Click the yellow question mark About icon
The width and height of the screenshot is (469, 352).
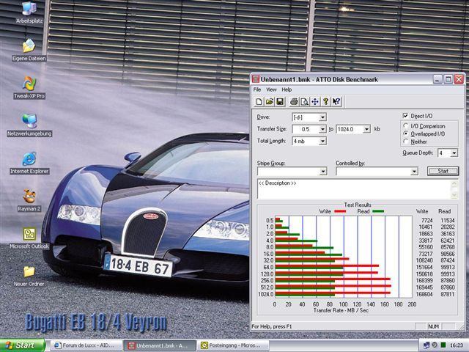pyautogui.click(x=325, y=102)
